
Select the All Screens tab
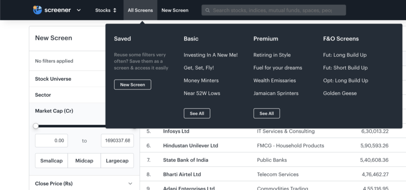pyautogui.click(x=140, y=10)
